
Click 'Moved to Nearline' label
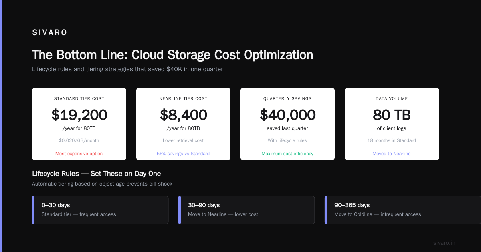pos(392,154)
